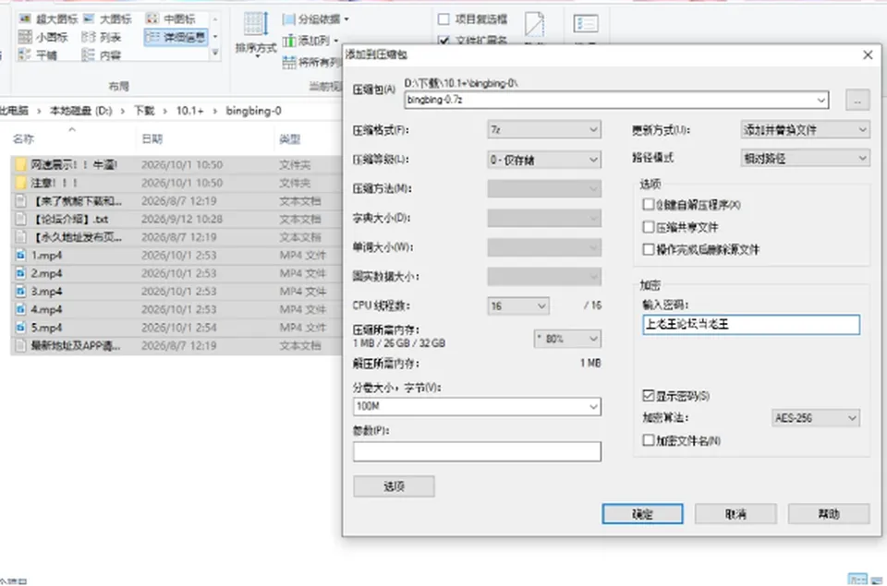
Task: Open the 压缩格式 dropdown showing 7z
Action: click(544, 130)
